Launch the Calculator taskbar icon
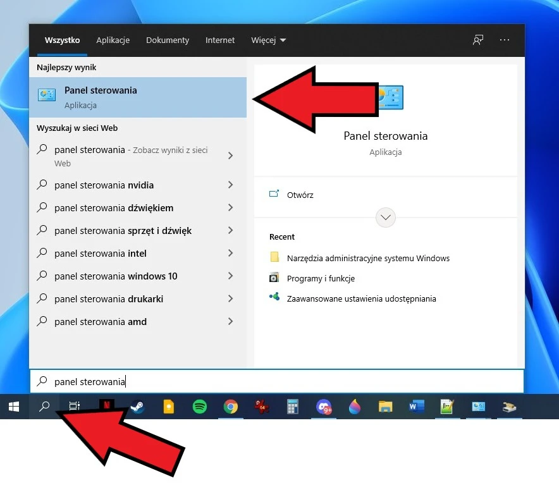Viewport: 559px width, 485px height. (x=292, y=407)
